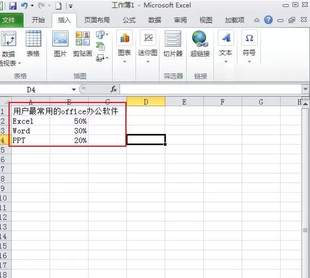This screenshot has height=278, width=310.
Task: Select the title cell 用户最常用的office办公软件
Action: coord(65,112)
